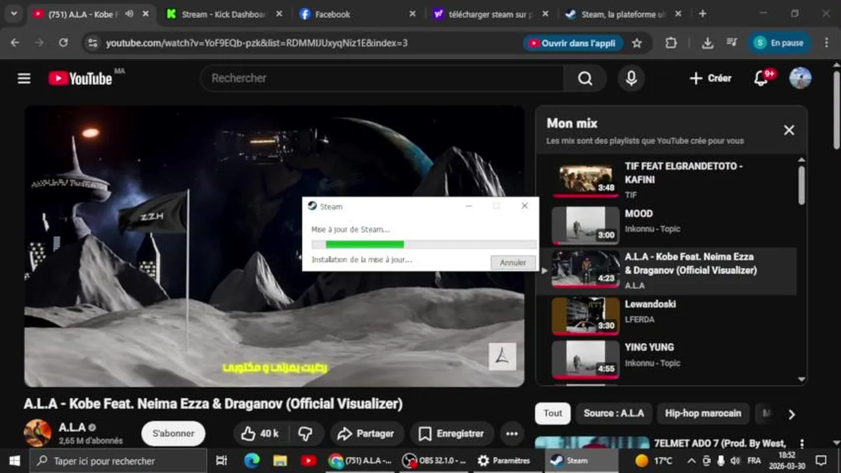
Task: Open more actions three-dot menu under video
Action: coord(511,434)
